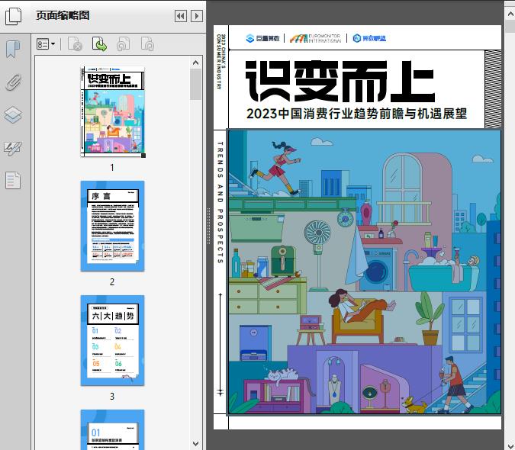Image resolution: width=515 pixels, height=450 pixels.
Task: Click the extract pages green arrow icon
Action: [99, 44]
